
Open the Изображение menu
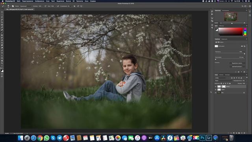pos(39,1)
